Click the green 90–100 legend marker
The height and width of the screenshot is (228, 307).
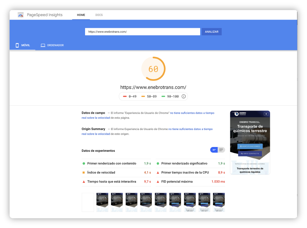pyautogui.click(x=163, y=96)
